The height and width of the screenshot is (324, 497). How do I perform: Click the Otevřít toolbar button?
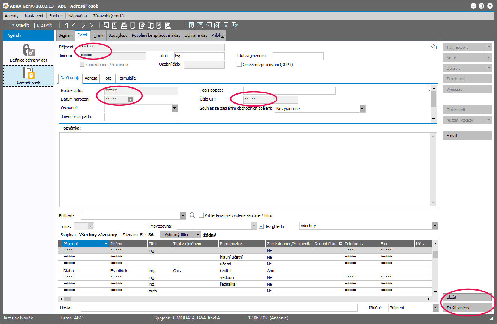click(19, 26)
